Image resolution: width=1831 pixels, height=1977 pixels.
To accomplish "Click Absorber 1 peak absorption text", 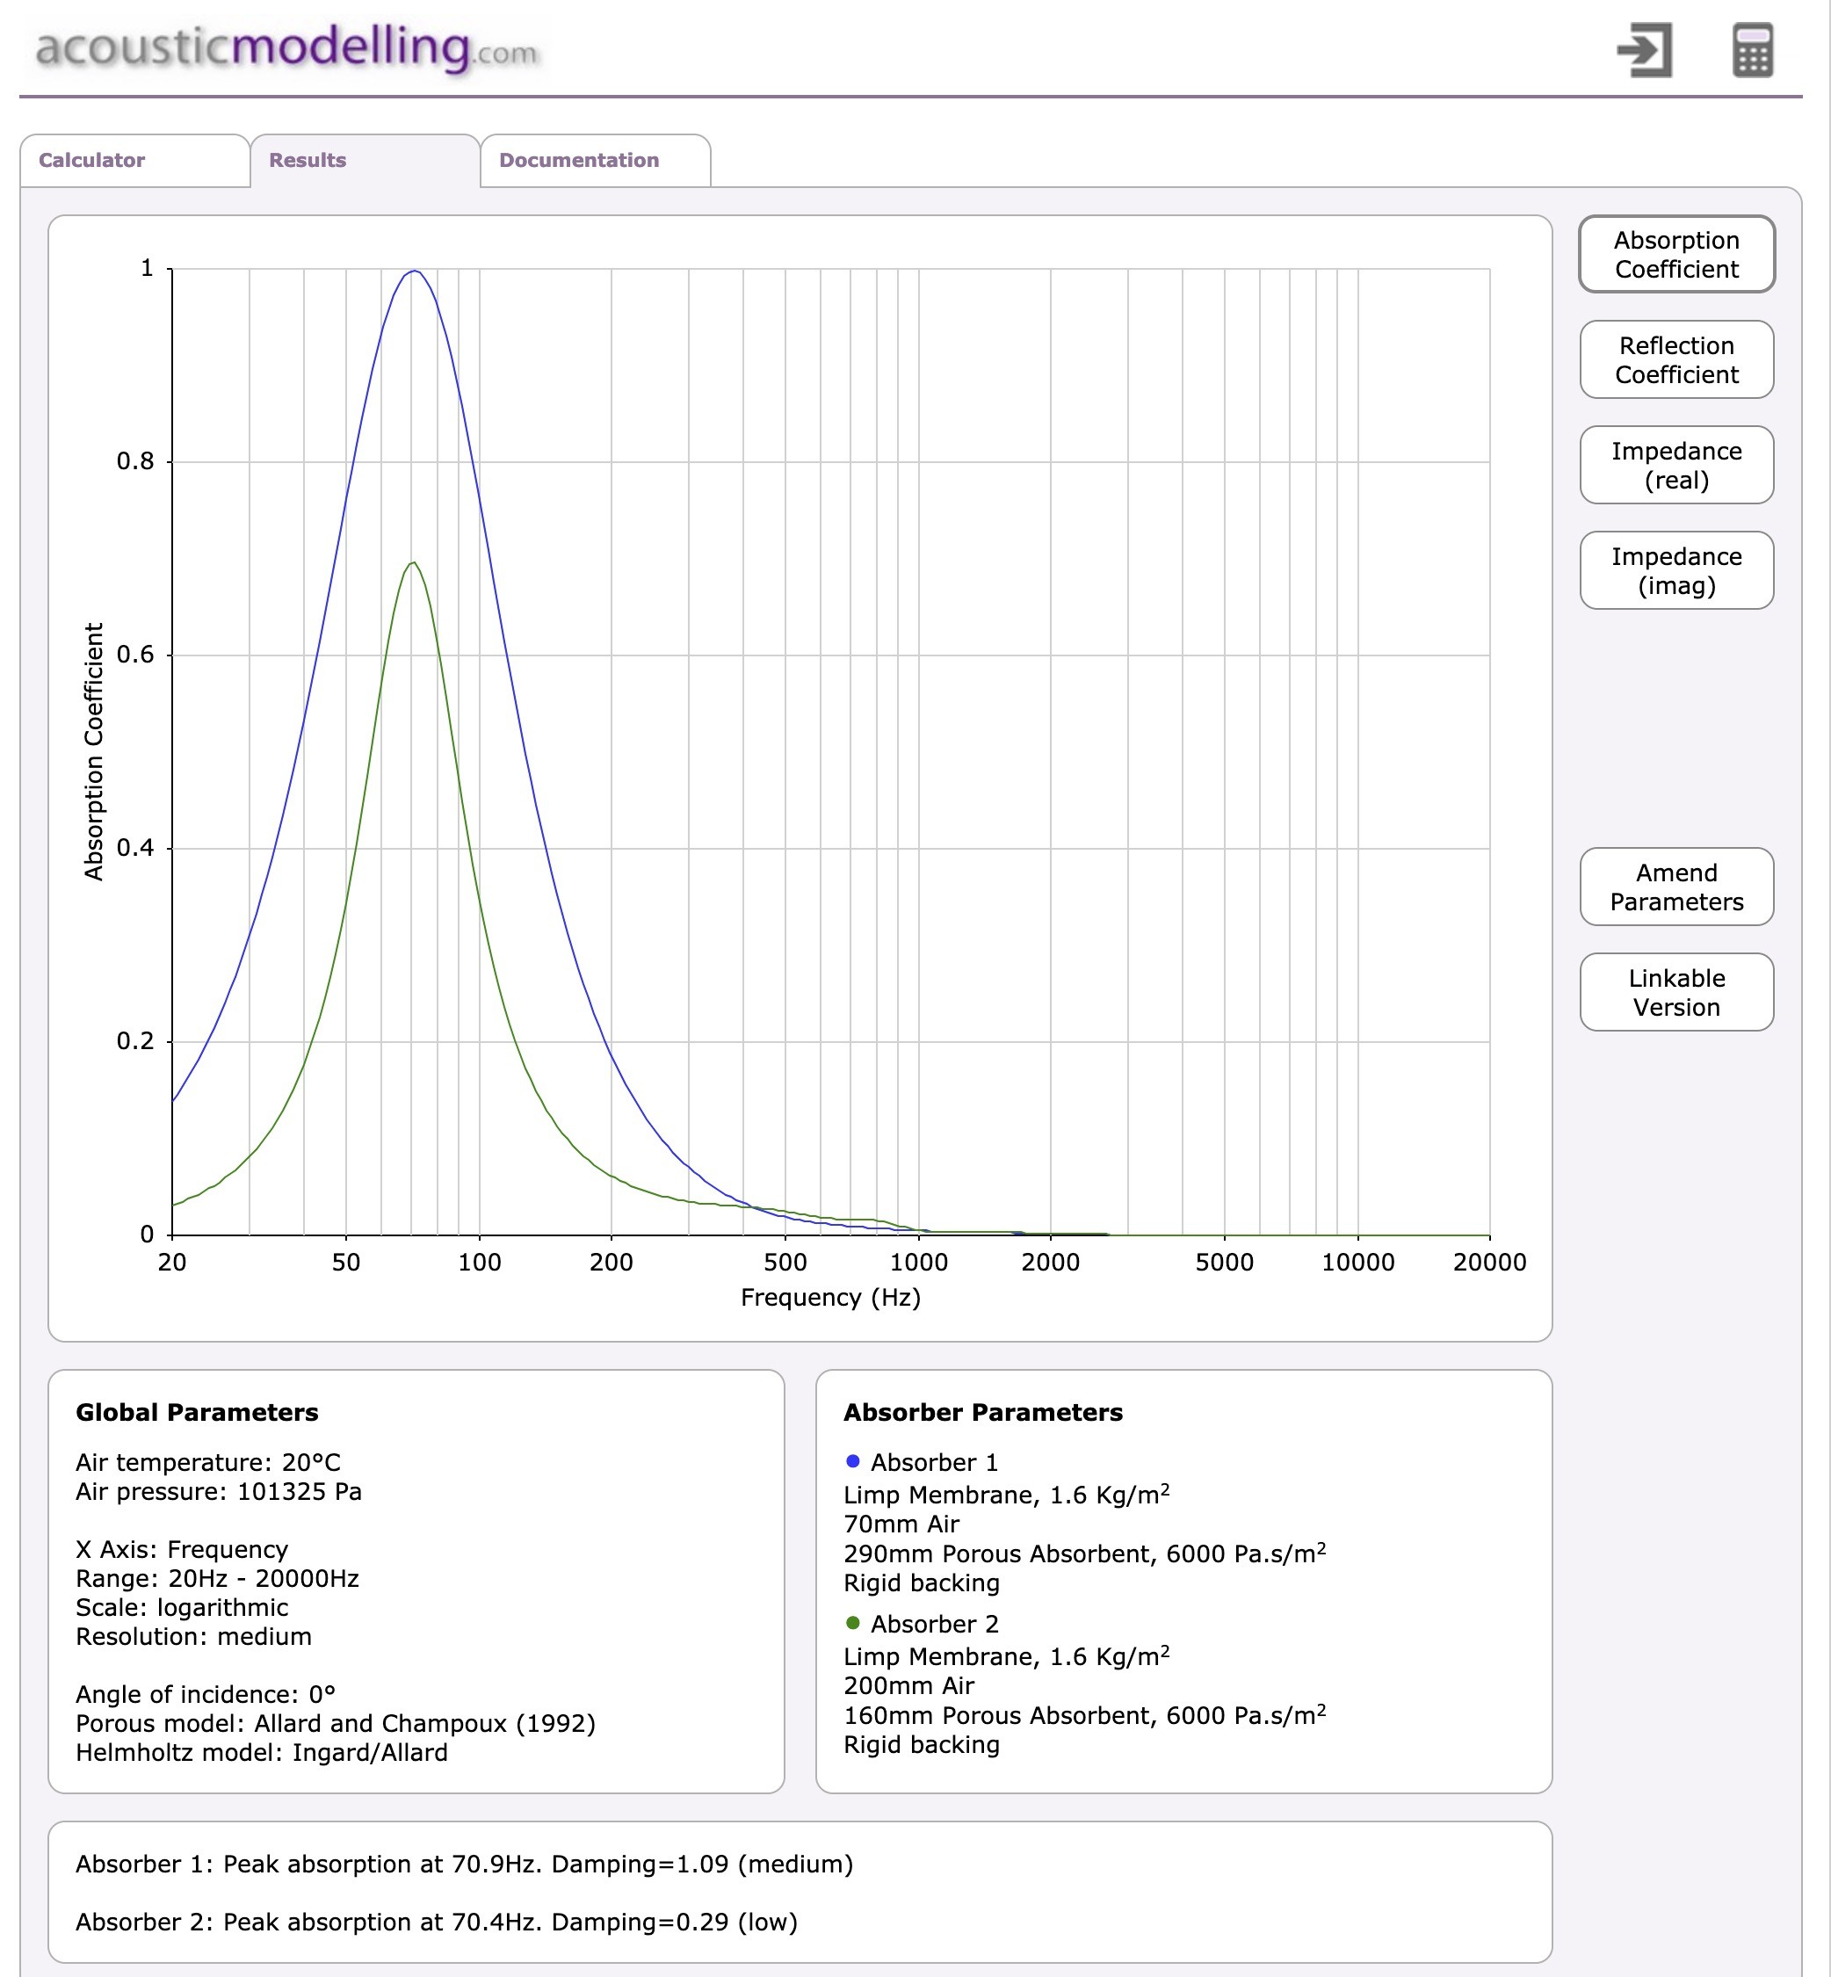I will click(464, 1864).
